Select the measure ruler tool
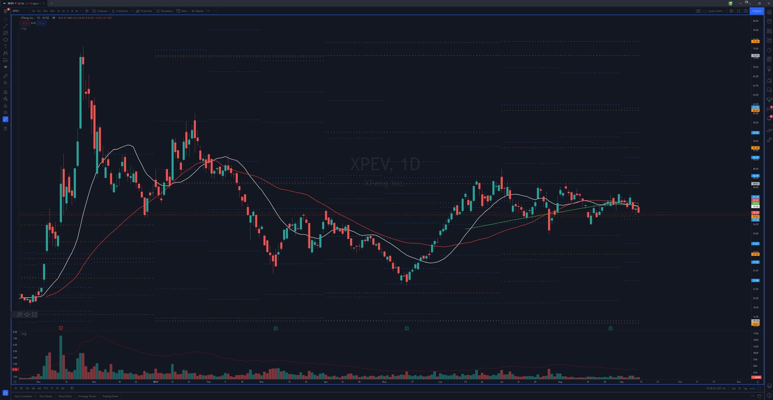 5,76
